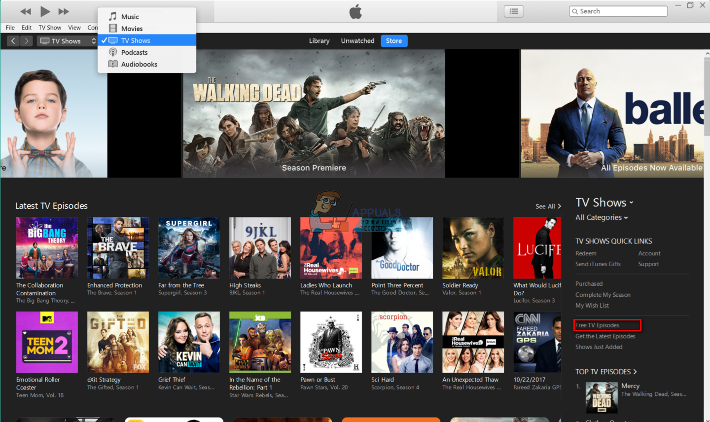Open the Up Next list icon

[x=514, y=11]
